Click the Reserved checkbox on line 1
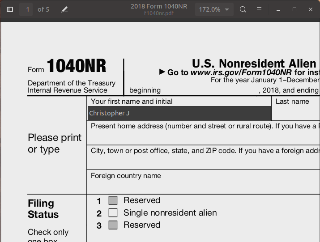320x242 pixels. click(113, 200)
